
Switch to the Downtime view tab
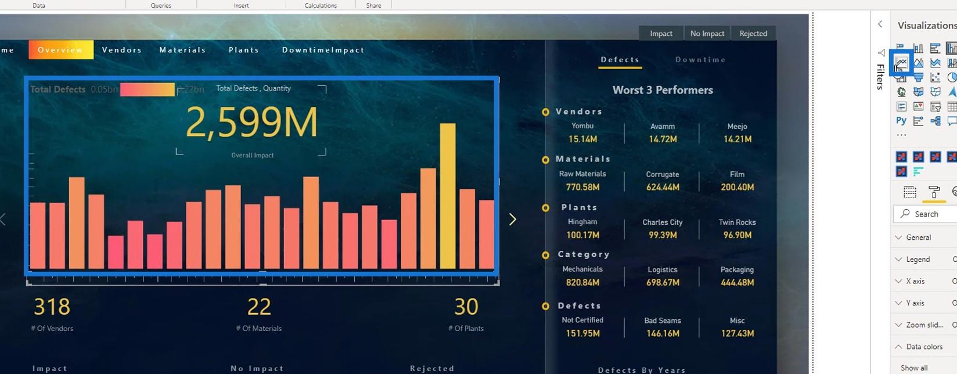tap(700, 60)
